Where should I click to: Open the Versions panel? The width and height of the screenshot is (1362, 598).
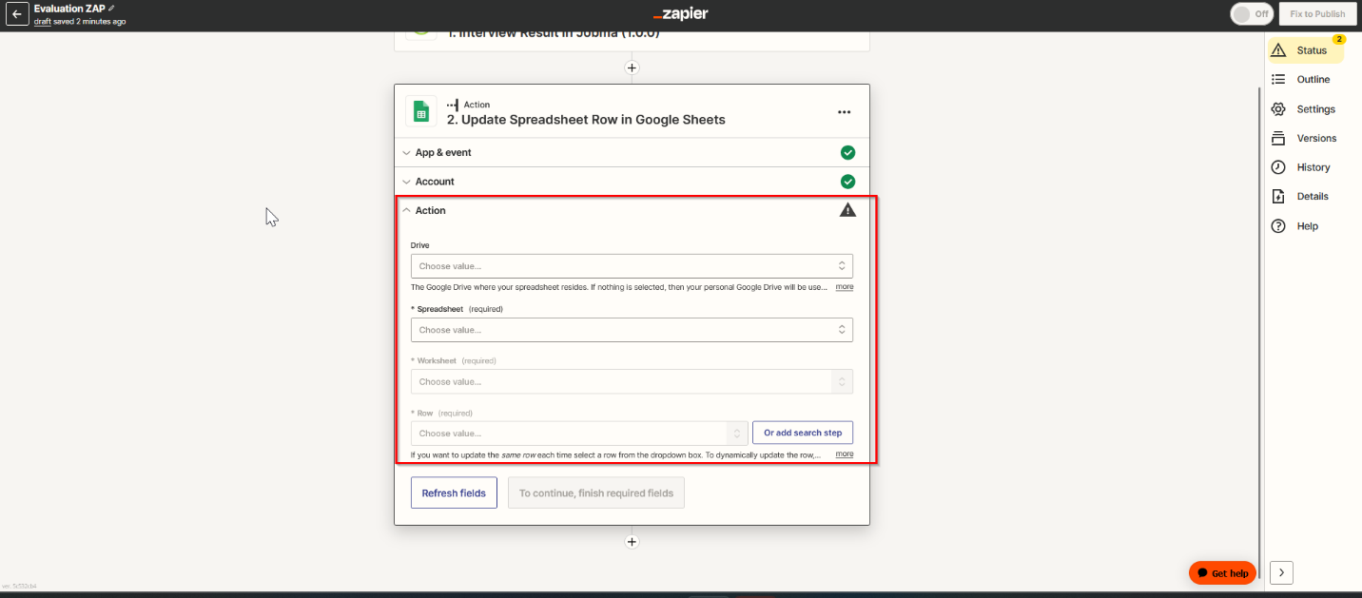click(x=1305, y=139)
